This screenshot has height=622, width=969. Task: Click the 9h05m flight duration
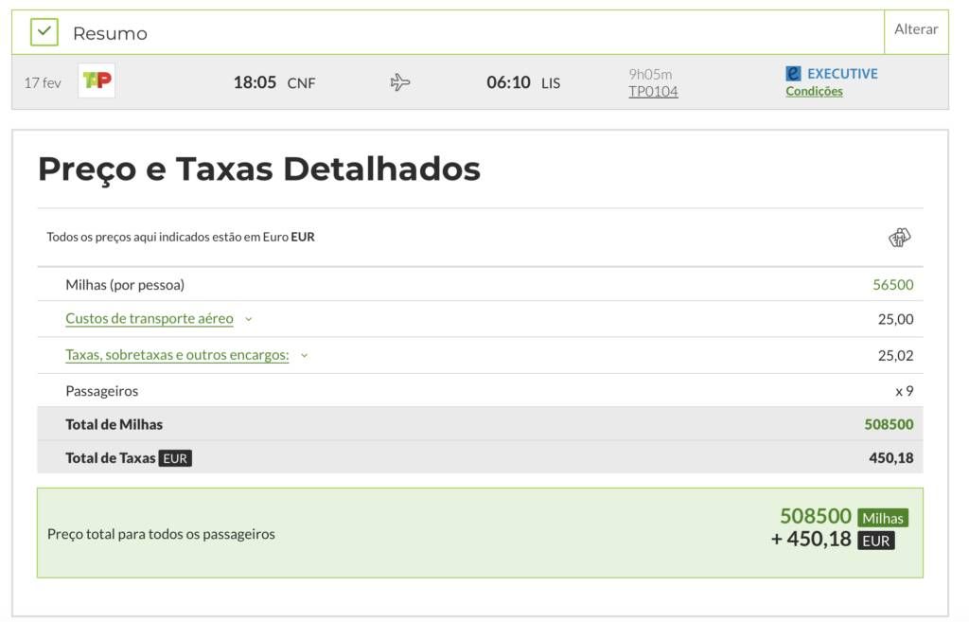pyautogui.click(x=650, y=74)
